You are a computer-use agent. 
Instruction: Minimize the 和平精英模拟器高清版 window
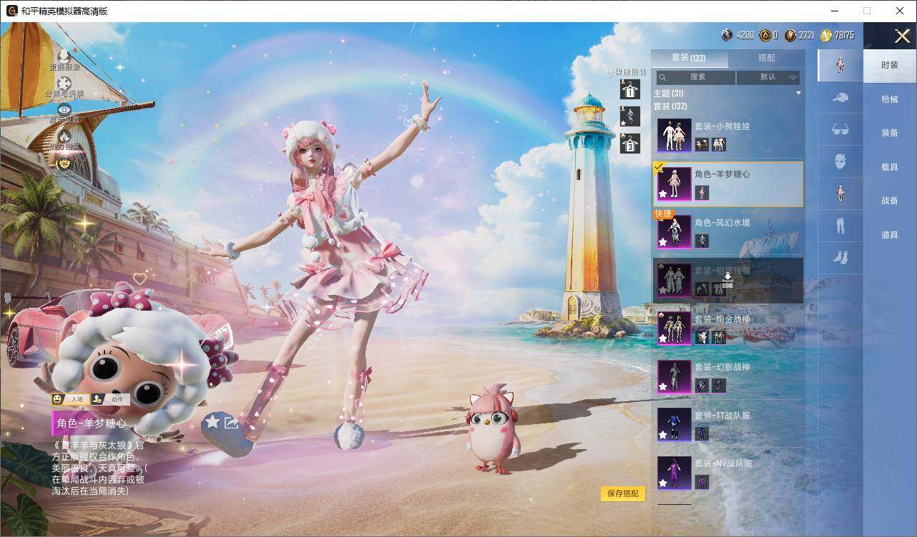pyautogui.click(x=834, y=11)
